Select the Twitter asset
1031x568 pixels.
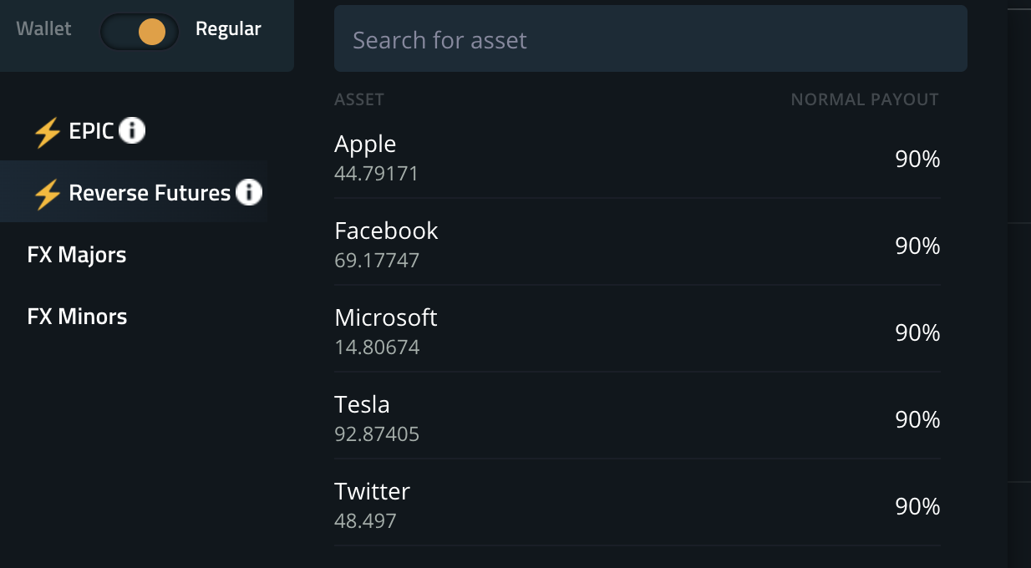pyautogui.click(x=637, y=506)
